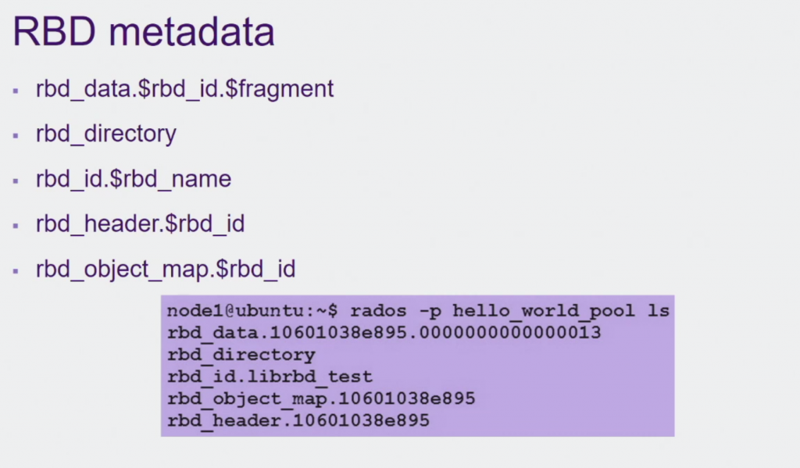Click the RBD metadata slide title
Image resolution: width=800 pixels, height=468 pixels.
144,31
